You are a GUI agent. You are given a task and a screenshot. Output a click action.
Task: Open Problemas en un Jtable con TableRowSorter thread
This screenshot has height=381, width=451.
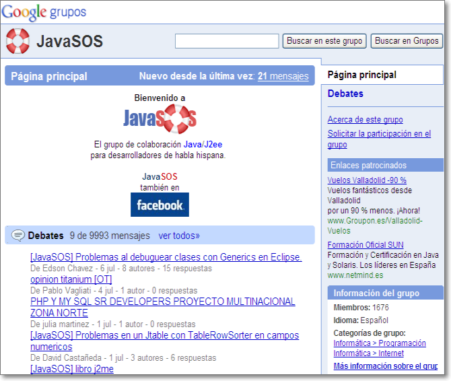pyautogui.click(x=164, y=341)
